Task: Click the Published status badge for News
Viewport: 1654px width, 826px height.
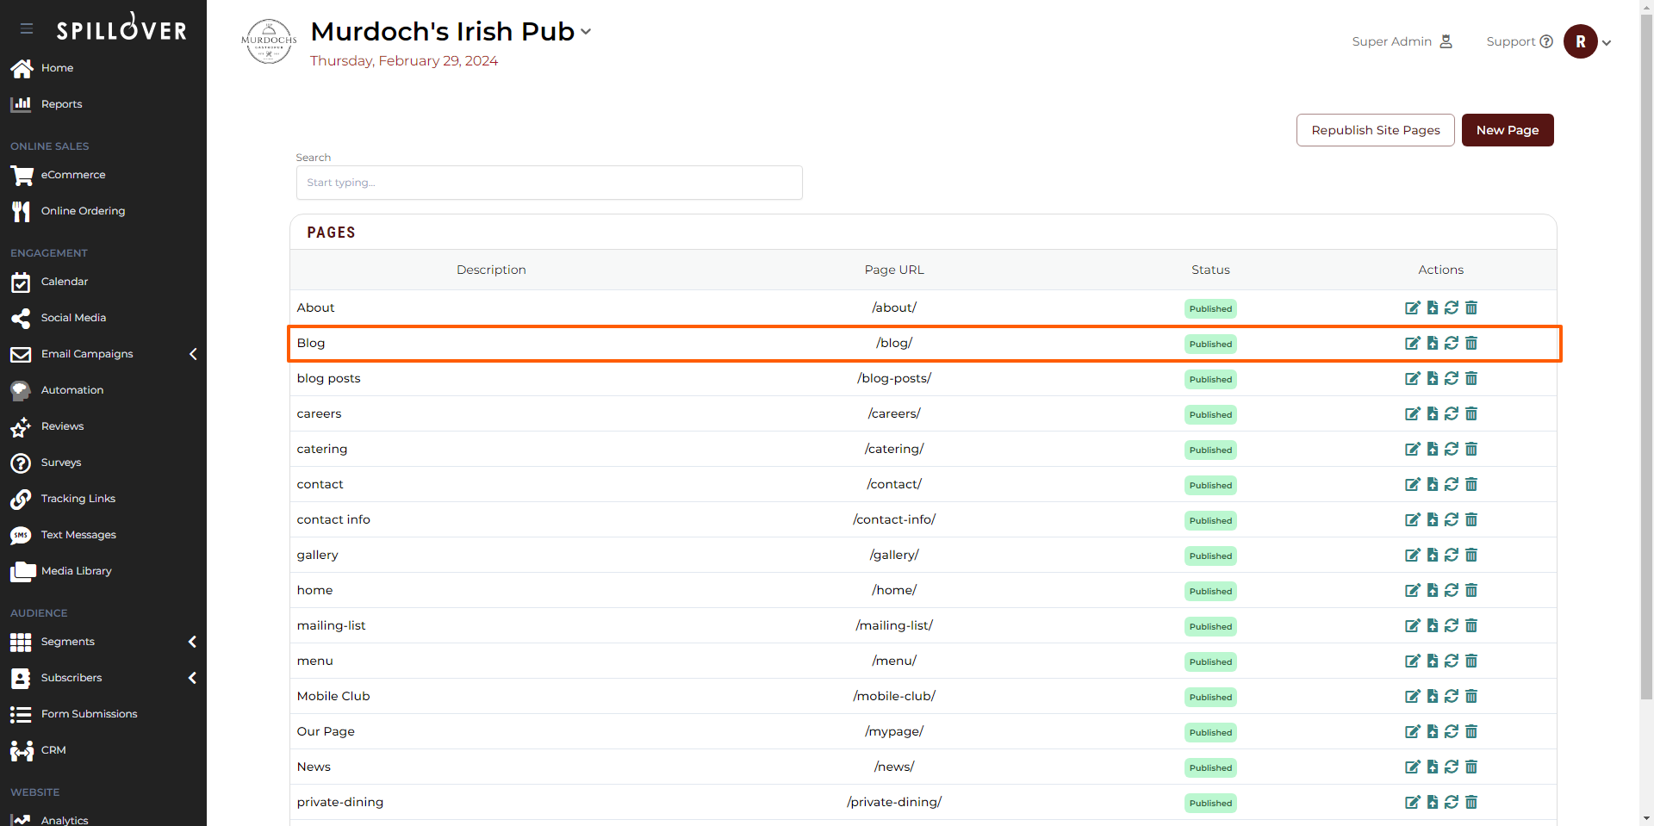Action: pyautogui.click(x=1210, y=767)
